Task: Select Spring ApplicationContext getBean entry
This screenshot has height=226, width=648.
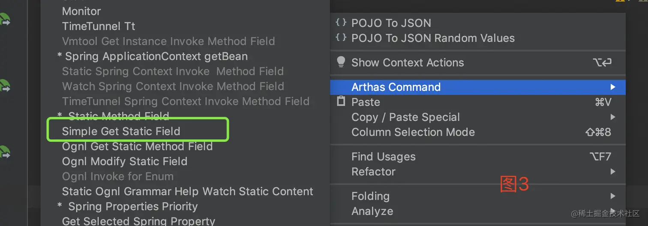Action: (156, 56)
